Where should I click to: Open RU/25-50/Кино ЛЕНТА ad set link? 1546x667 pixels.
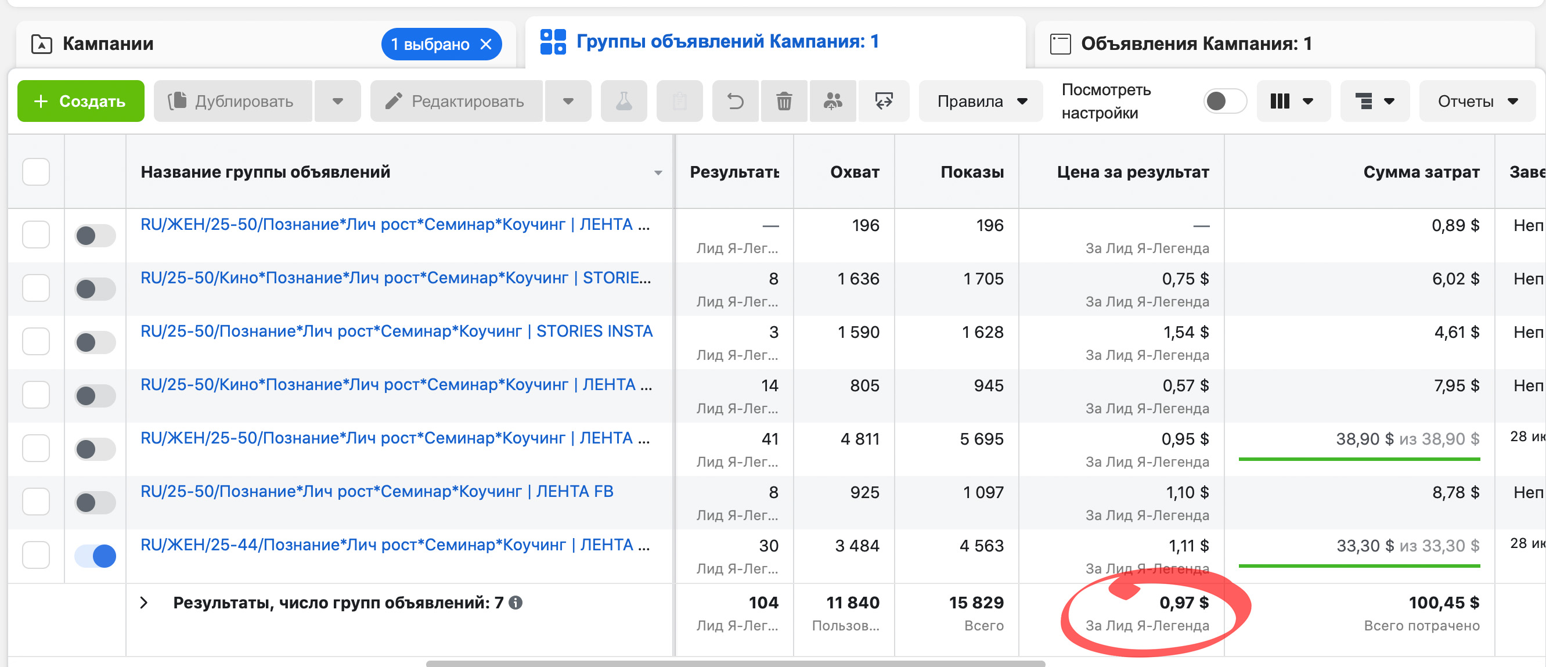coord(396,385)
